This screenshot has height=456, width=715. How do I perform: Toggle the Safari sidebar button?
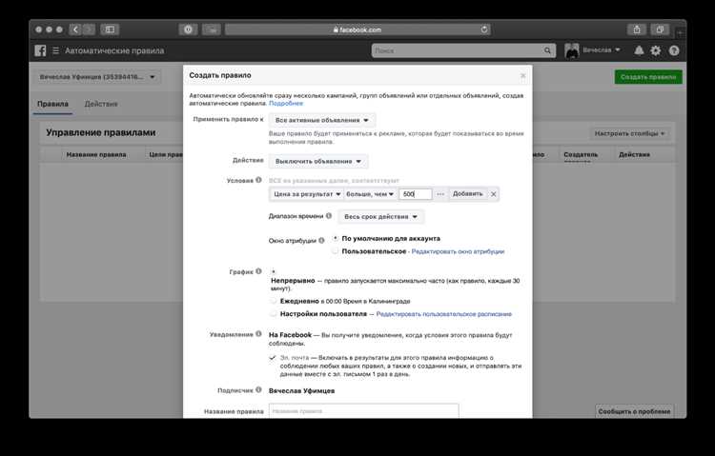coord(110,30)
